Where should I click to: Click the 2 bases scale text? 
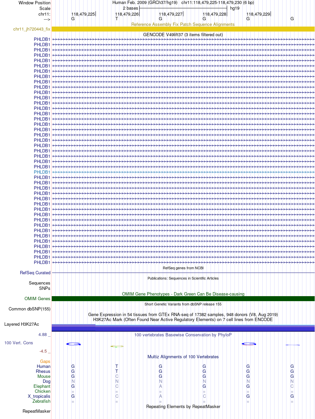(x=130, y=8)
